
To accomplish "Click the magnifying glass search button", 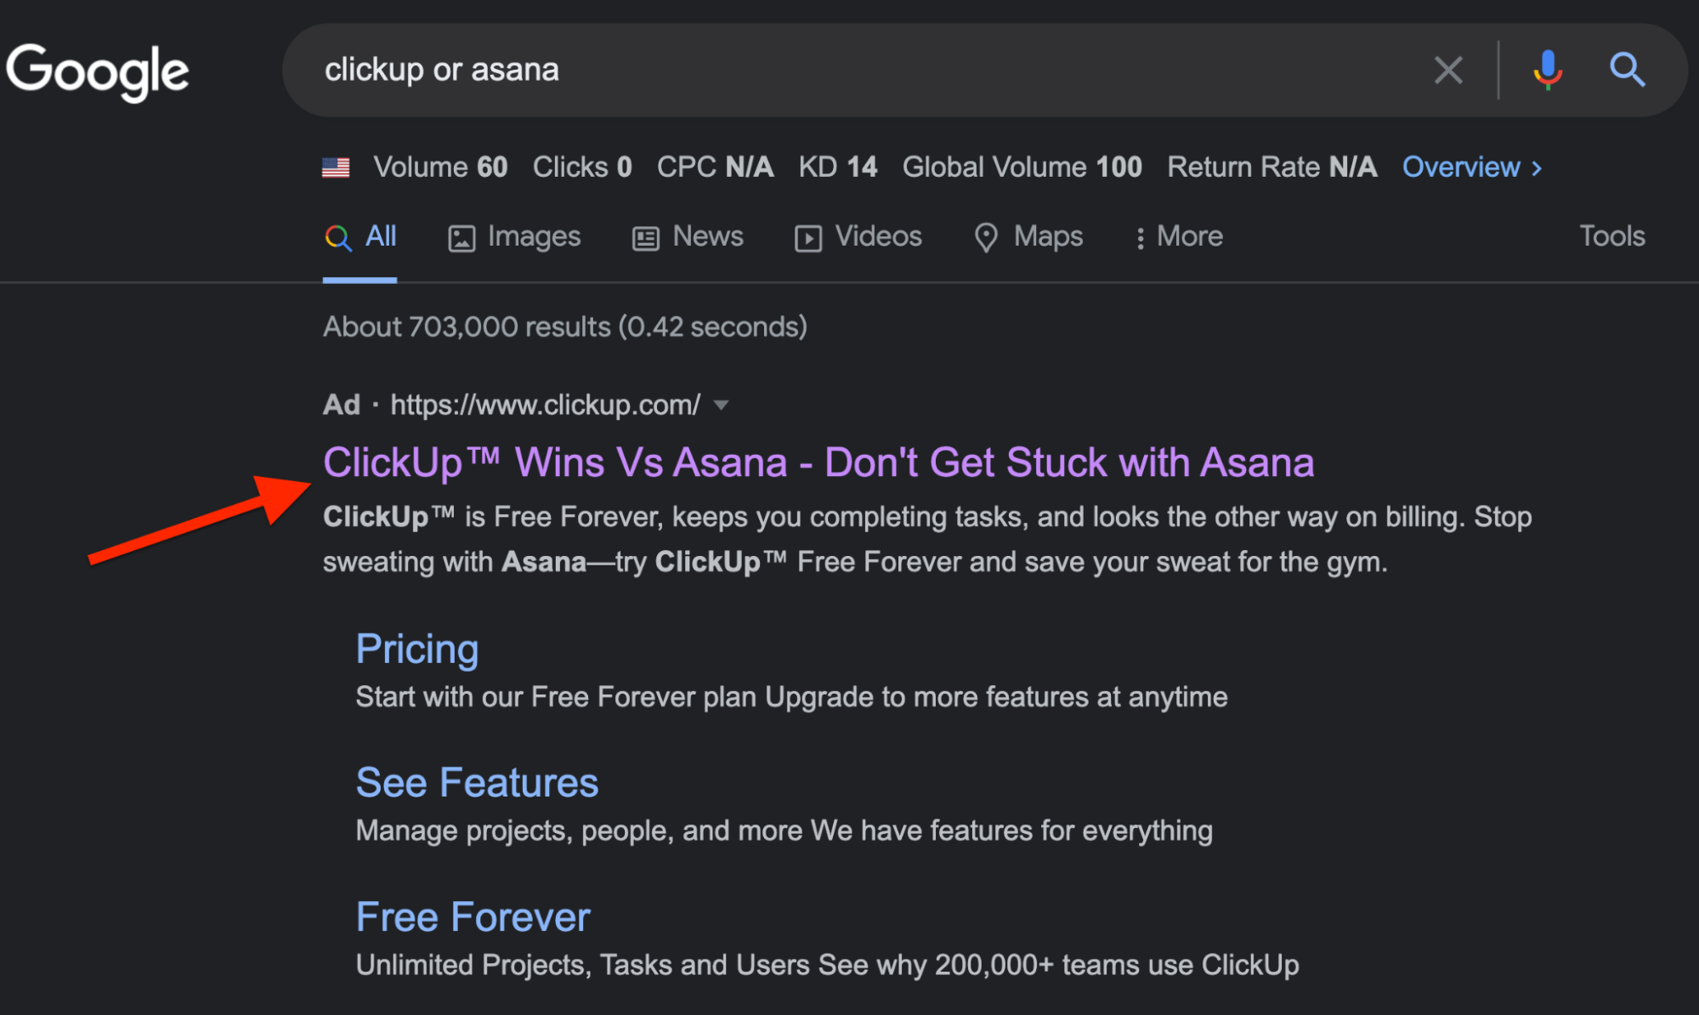I will (x=1627, y=70).
